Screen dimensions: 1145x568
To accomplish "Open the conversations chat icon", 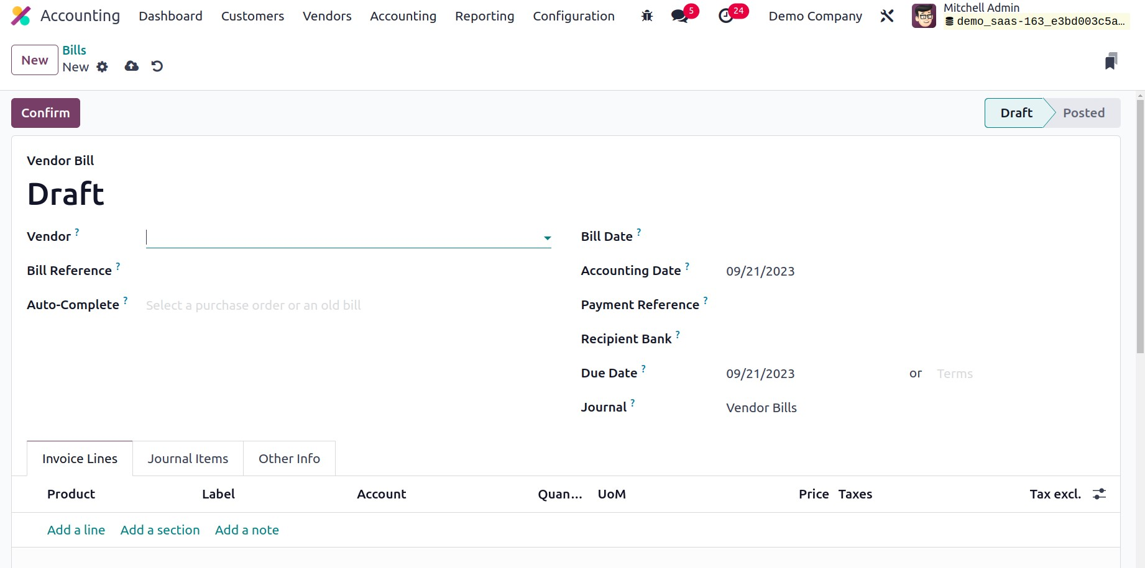I will point(680,16).
